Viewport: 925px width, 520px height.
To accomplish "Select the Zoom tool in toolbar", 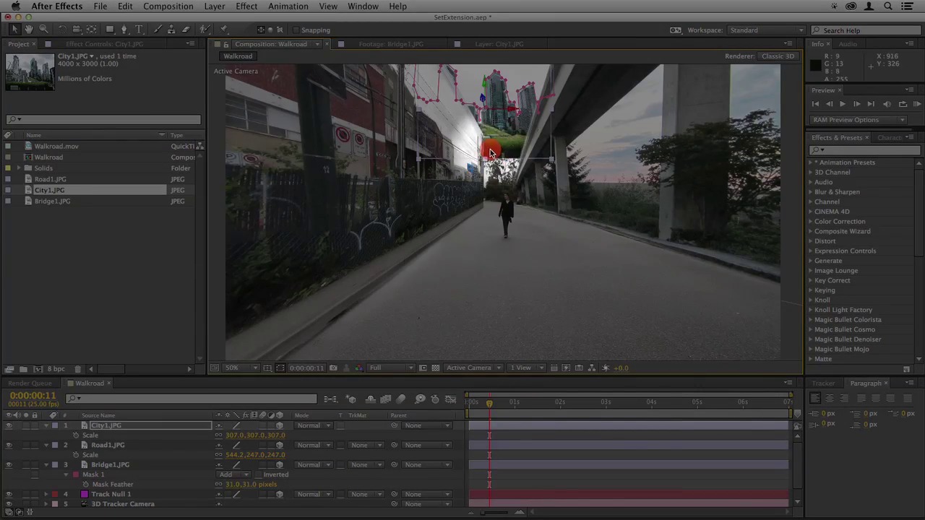I will pos(43,30).
